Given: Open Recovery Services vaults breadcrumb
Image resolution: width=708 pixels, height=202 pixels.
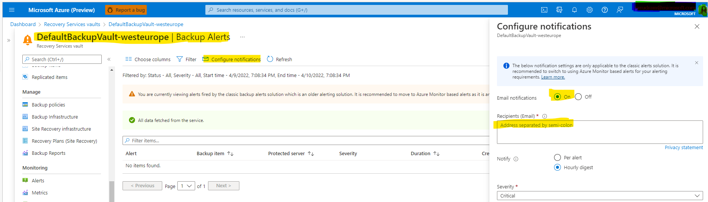Looking at the screenshot, I should point(72,24).
